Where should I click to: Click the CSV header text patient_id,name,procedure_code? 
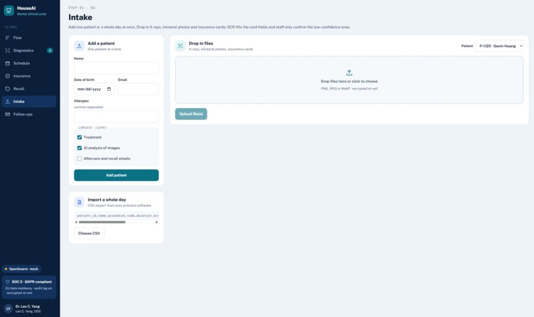pyautogui.click(x=118, y=216)
